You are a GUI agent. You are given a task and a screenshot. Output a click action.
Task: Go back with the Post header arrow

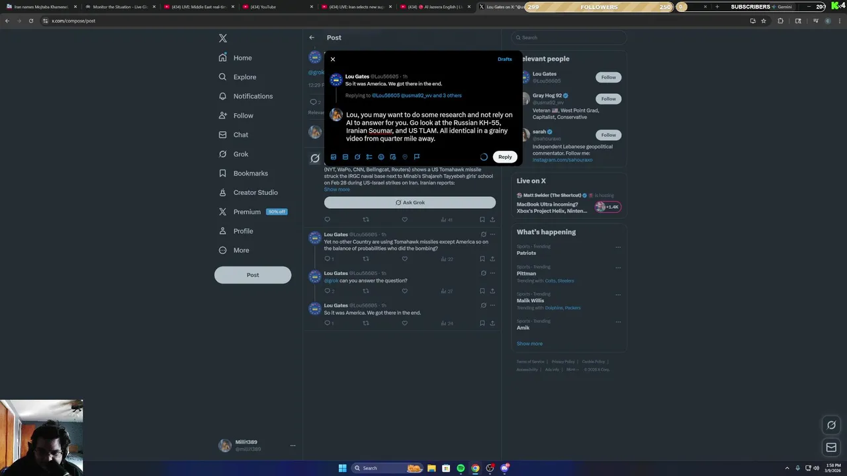pyautogui.click(x=312, y=38)
